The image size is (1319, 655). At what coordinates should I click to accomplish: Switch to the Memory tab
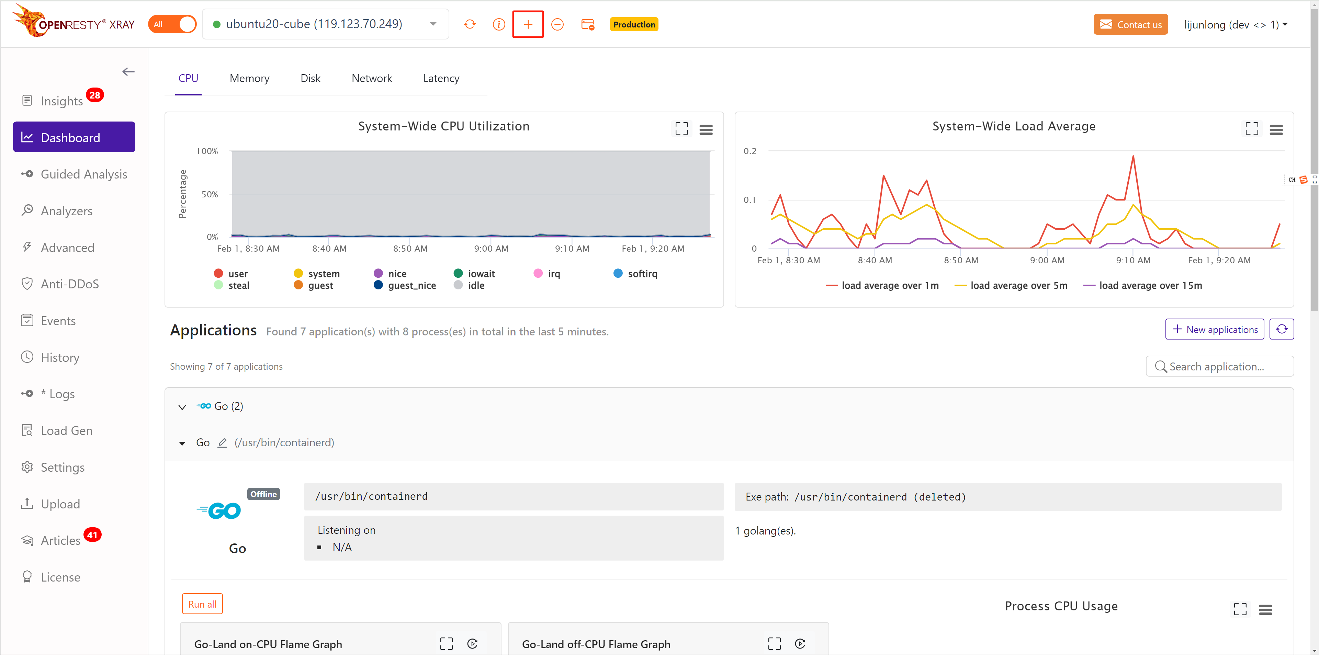[x=249, y=78]
